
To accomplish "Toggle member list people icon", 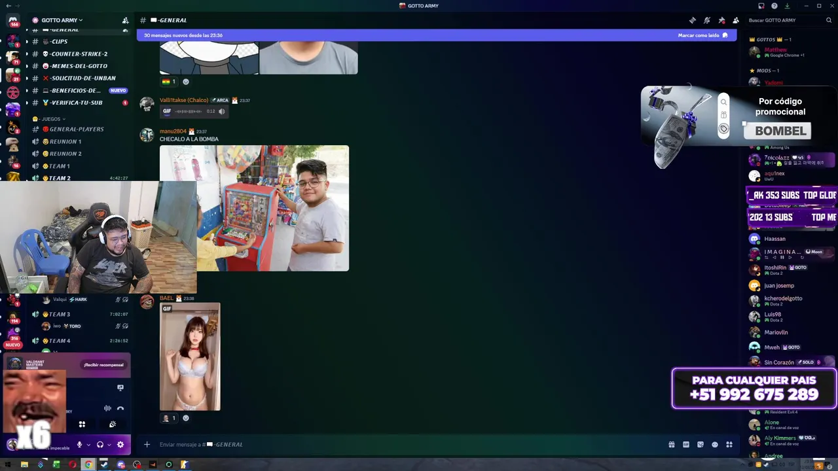I will pos(736,20).
